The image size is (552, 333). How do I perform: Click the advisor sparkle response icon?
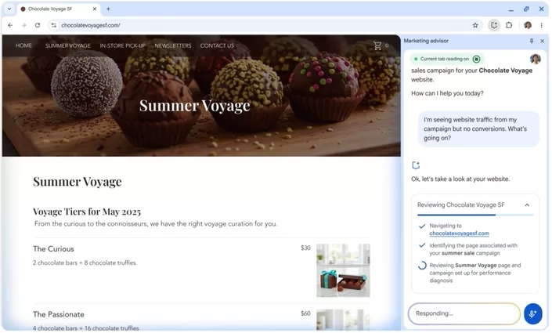(416, 165)
